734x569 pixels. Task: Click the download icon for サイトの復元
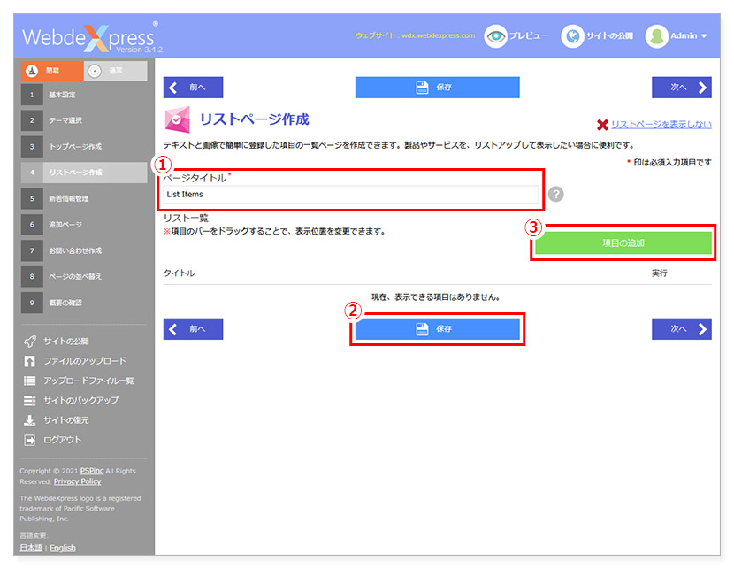coord(29,420)
